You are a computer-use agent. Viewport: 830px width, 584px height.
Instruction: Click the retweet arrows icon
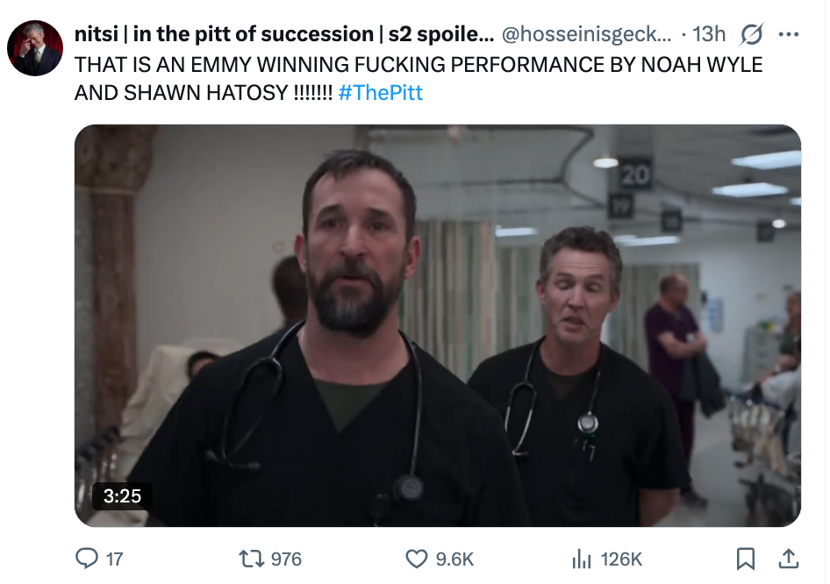point(250,559)
